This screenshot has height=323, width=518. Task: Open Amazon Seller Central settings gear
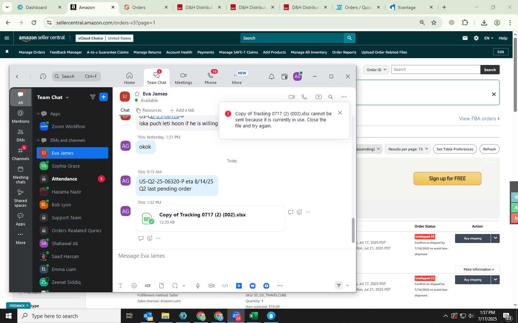(476, 38)
